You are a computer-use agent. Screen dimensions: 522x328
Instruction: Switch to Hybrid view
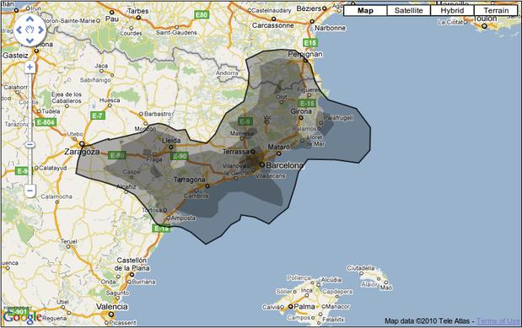click(x=452, y=10)
